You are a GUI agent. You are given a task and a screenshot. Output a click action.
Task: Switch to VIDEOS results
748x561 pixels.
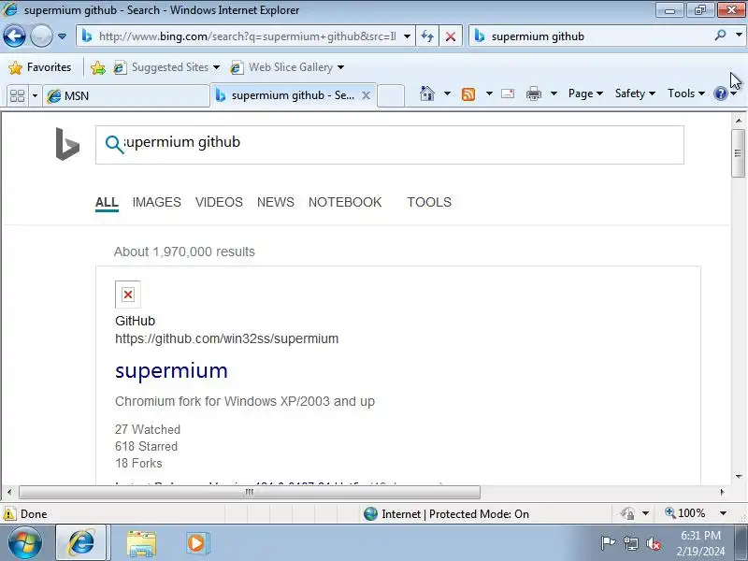pyautogui.click(x=219, y=202)
